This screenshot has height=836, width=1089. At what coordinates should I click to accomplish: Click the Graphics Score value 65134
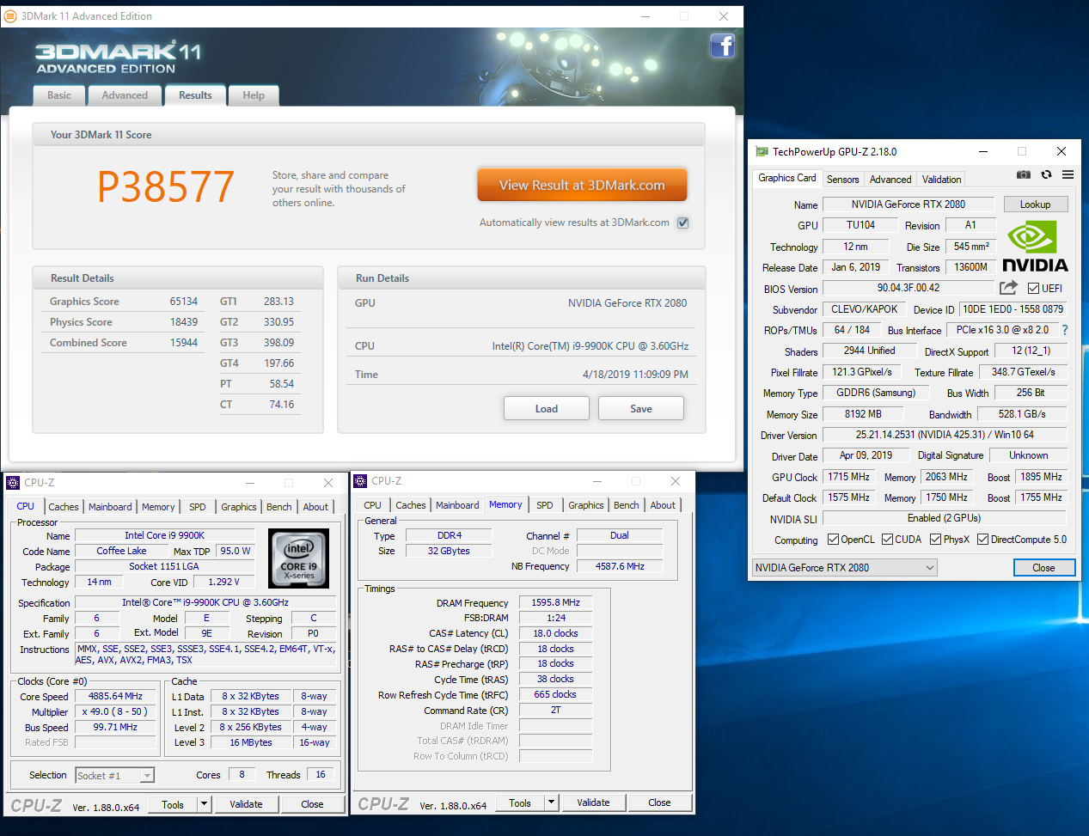tap(183, 302)
